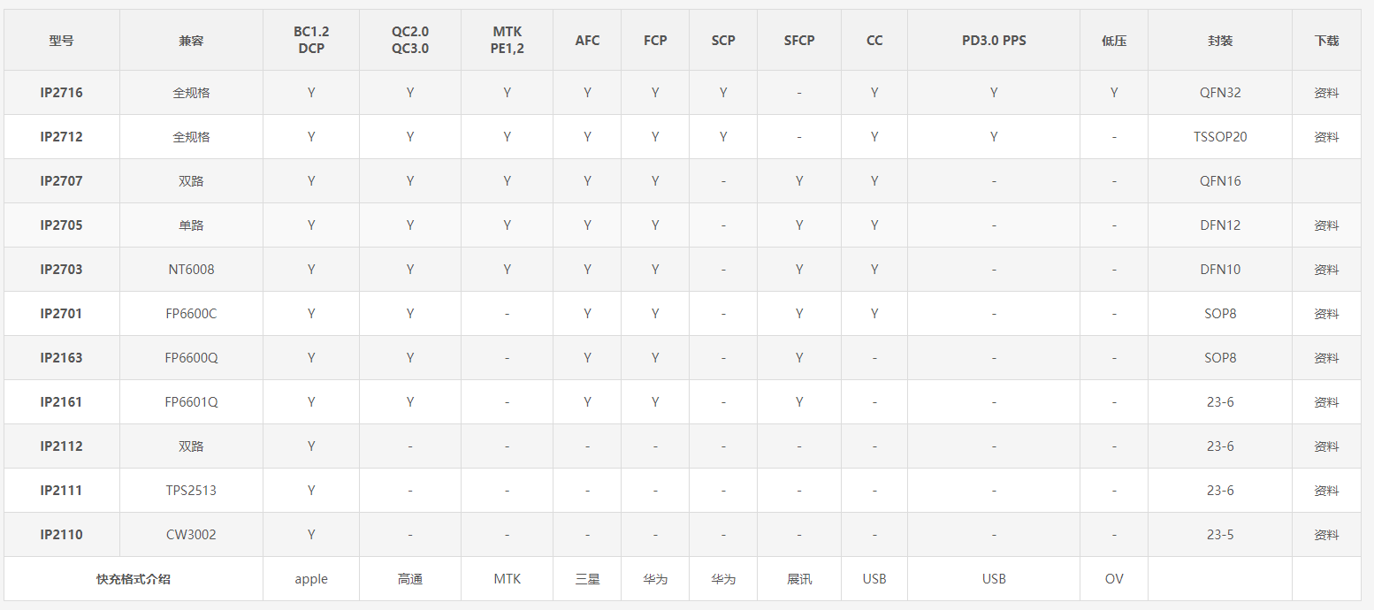Click the 封装 column header

tap(1220, 41)
